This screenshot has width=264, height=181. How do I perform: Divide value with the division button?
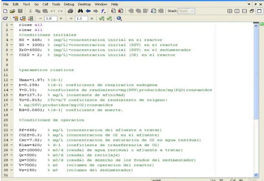[71, 18]
